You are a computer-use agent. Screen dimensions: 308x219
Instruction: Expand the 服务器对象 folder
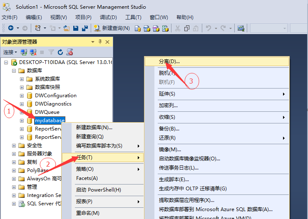[x=14, y=154]
